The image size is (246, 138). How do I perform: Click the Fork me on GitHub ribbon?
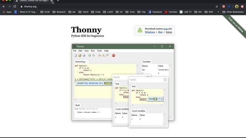click(x=236, y=25)
